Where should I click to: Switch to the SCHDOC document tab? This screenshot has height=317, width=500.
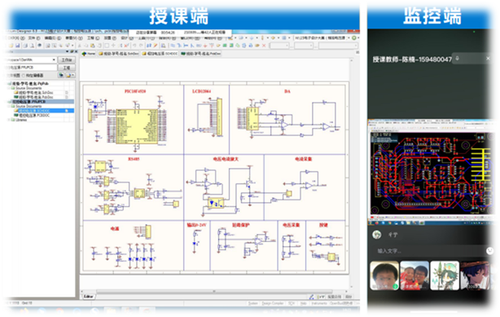pyautogui.click(x=160, y=54)
